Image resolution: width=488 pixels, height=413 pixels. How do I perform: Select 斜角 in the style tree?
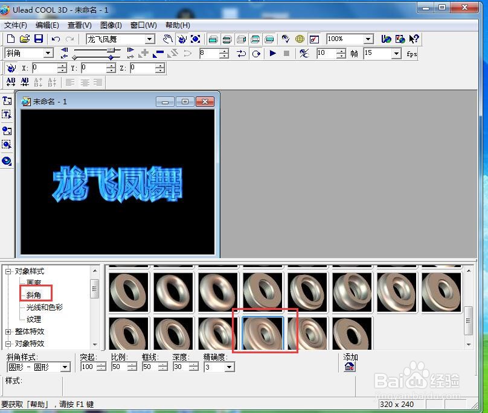[x=34, y=295]
